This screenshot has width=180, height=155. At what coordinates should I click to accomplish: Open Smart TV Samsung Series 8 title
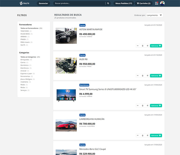108,89
